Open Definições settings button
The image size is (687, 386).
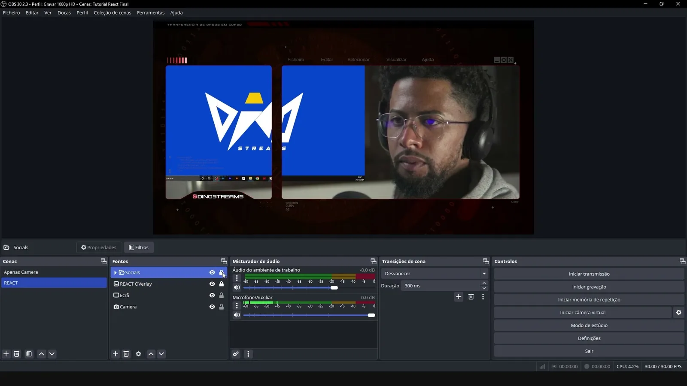pos(589,338)
